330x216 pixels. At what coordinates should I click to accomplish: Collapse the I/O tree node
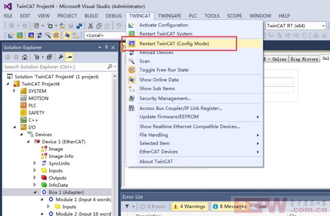coord(14,127)
